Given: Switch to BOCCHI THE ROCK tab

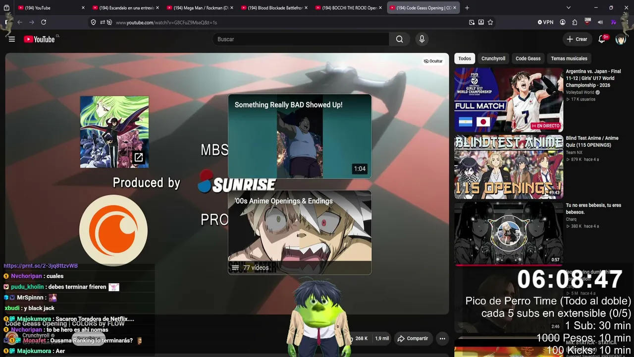Looking at the screenshot, I should click(x=348, y=8).
